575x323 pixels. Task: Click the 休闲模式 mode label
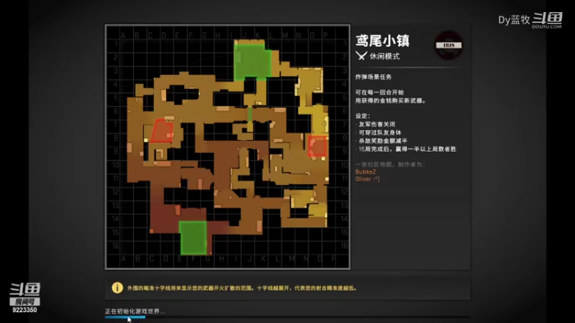385,57
